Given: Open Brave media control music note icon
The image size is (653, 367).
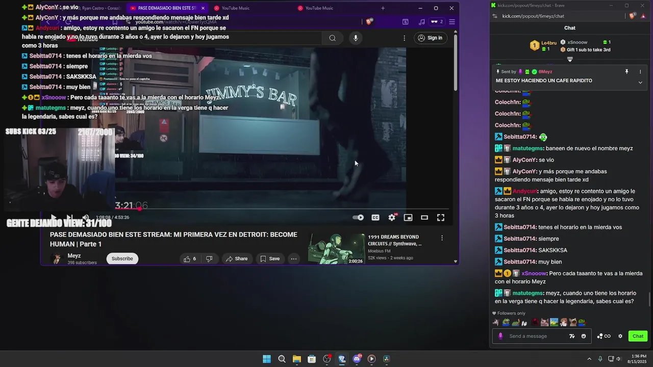Looking at the screenshot, I should click(x=421, y=21).
